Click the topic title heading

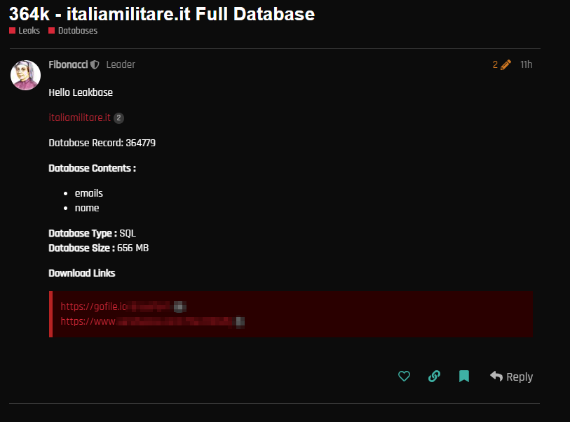pos(162,14)
